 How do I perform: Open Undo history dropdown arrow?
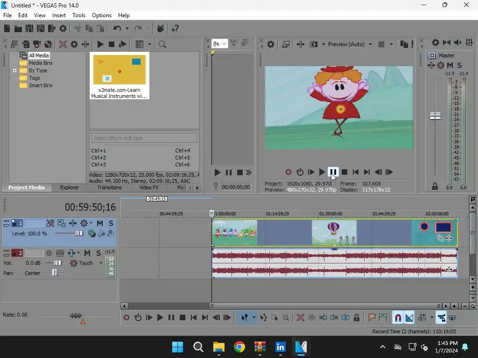click(127, 28)
